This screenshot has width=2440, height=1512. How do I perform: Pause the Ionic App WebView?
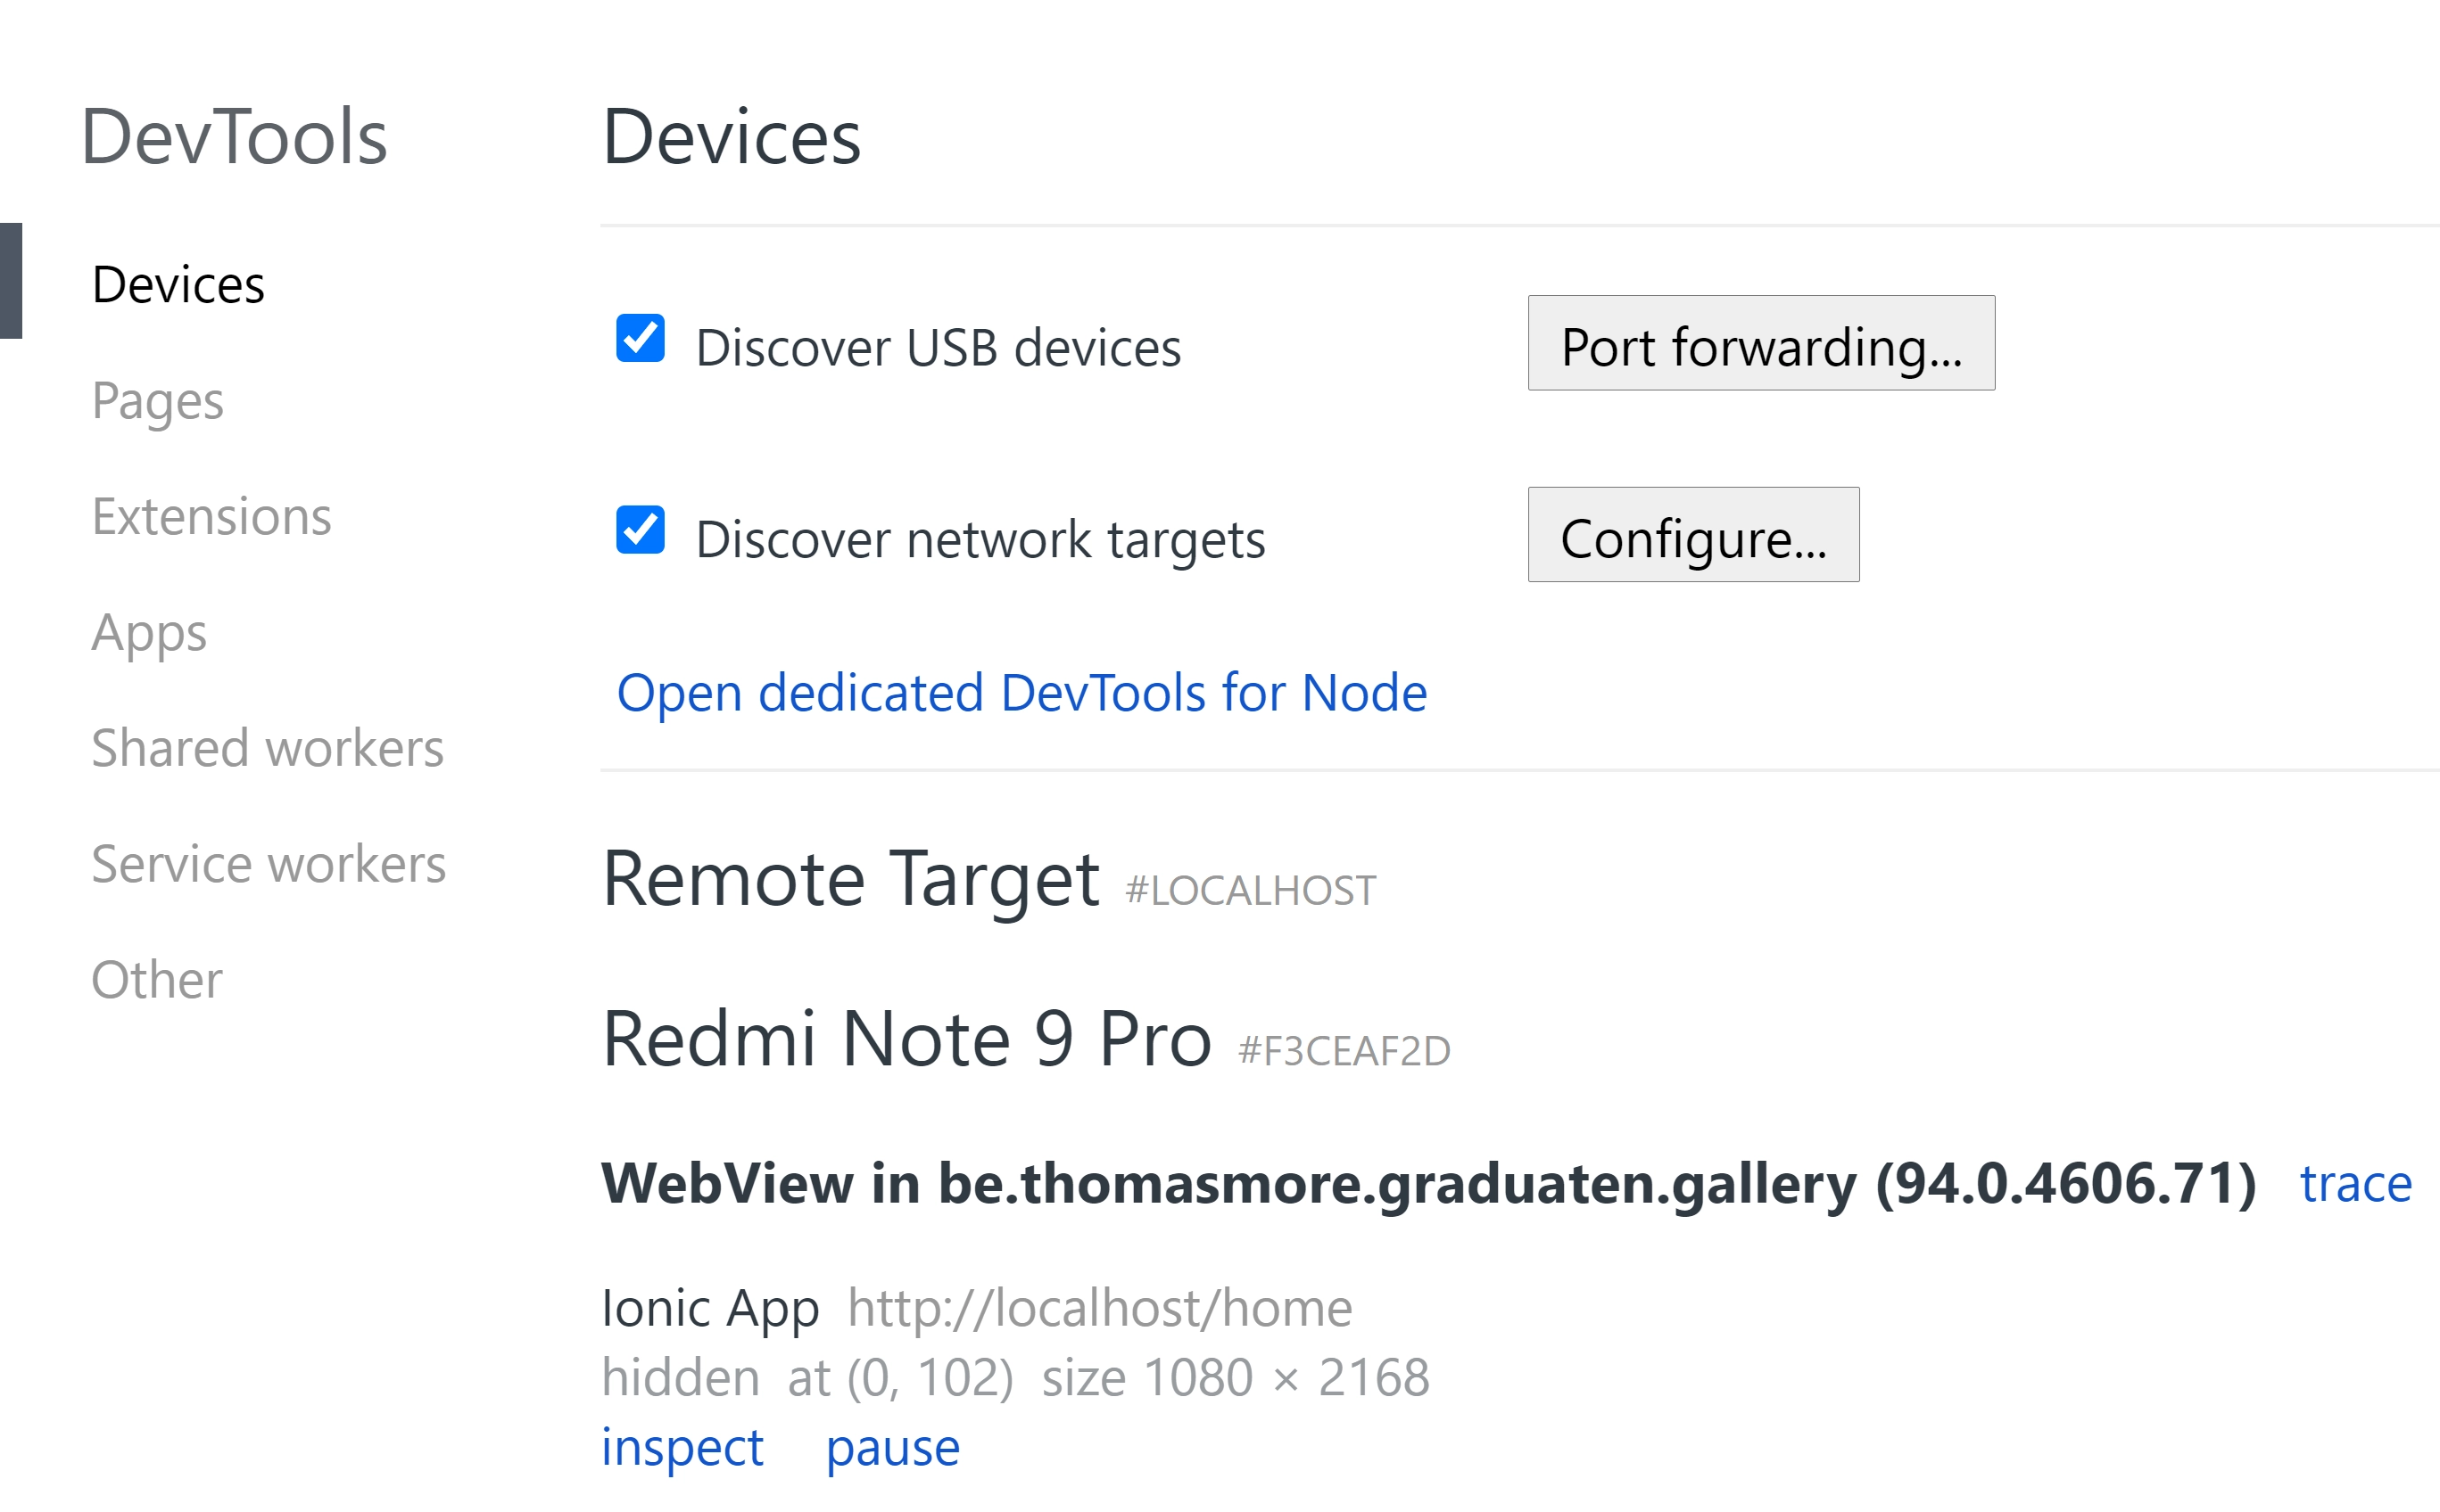[x=893, y=1447]
